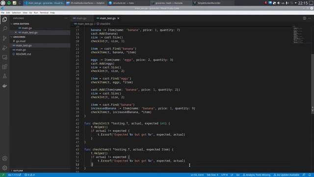
Task: Click Go Update Available notice
Action: click(x=287, y=175)
